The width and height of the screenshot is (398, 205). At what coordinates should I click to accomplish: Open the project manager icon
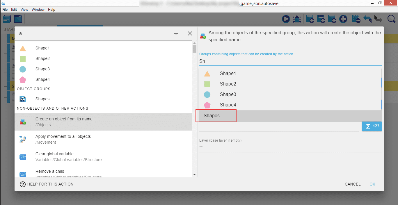[7, 19]
